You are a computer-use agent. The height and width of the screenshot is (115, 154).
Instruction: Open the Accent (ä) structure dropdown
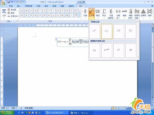click(x=131, y=14)
